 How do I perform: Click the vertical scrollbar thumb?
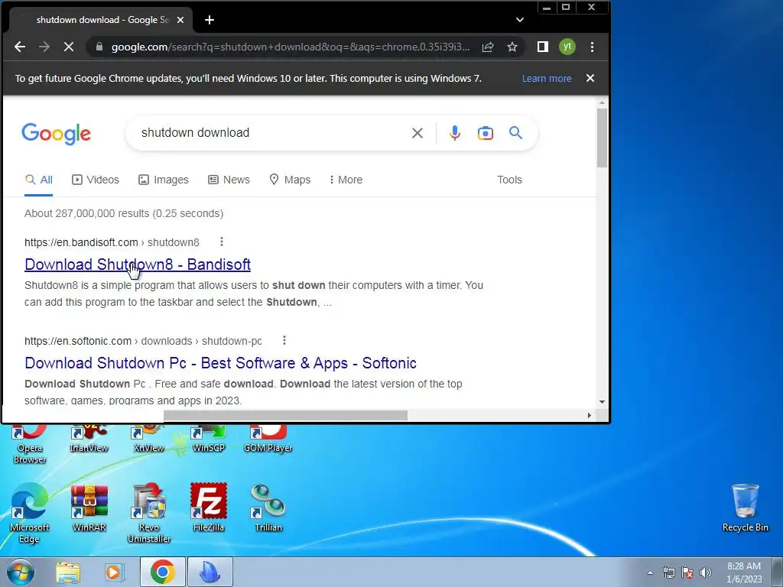click(603, 138)
